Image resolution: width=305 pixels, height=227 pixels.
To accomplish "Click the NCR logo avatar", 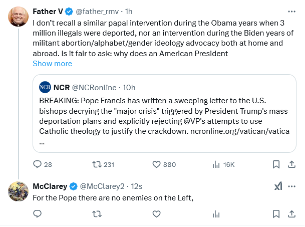I will [45, 87].
